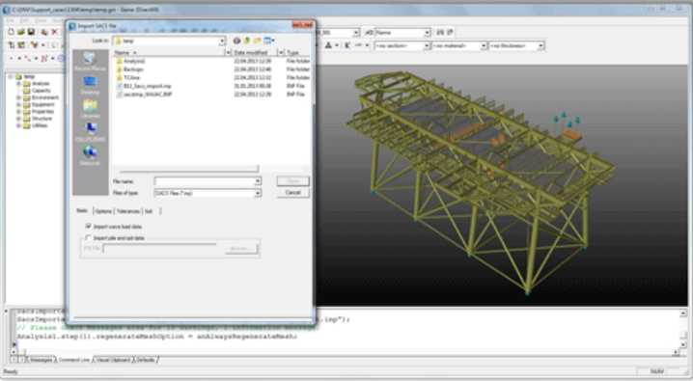Screen dimensions: 693x381
Task: Click the second tree-view icon in second toolbar row
Action: coord(21,45)
